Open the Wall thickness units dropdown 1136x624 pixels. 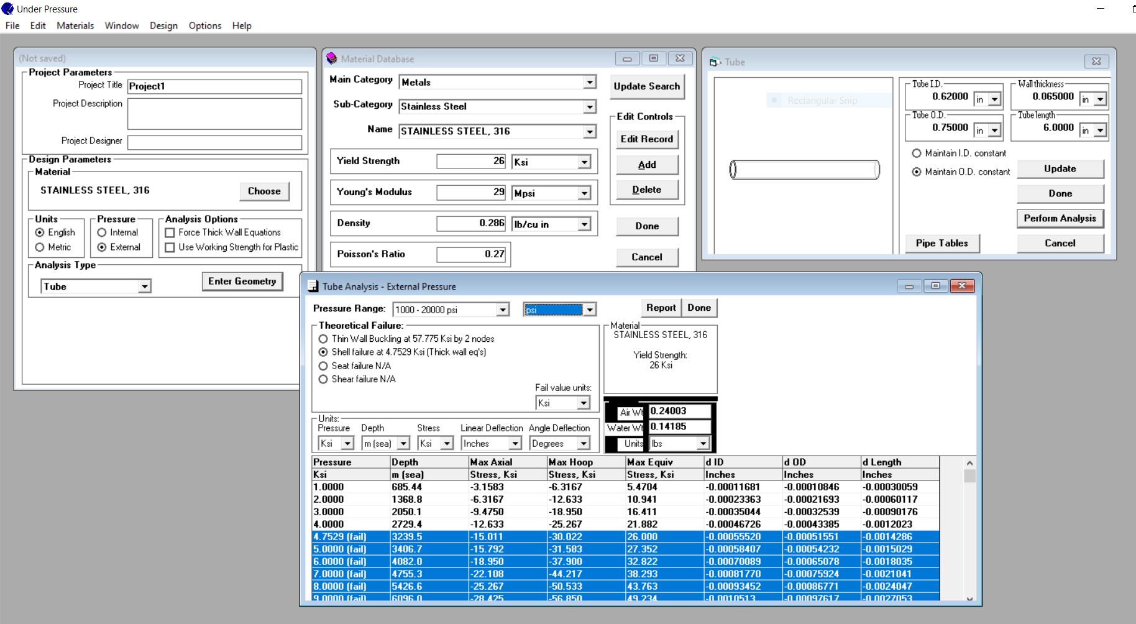pyautogui.click(x=1100, y=99)
